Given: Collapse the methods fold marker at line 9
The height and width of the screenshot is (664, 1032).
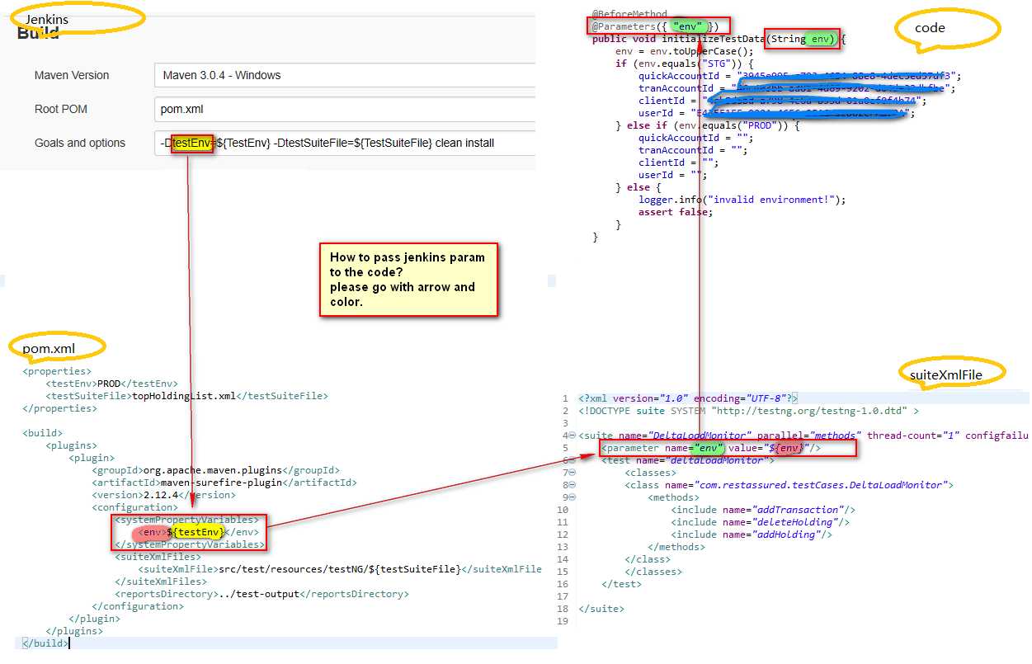Looking at the screenshot, I should 573,497.
